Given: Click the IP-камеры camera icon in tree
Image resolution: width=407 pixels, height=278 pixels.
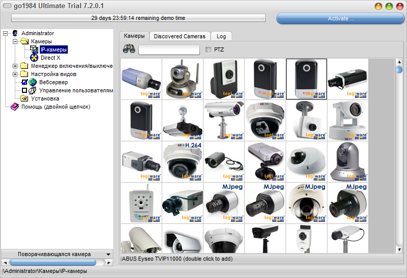Looking at the screenshot, I should pos(34,49).
